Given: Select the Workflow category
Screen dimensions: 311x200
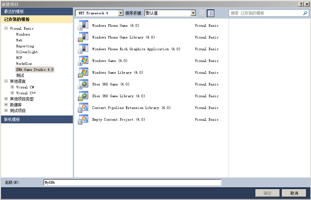Looking at the screenshot, I should point(24,64).
